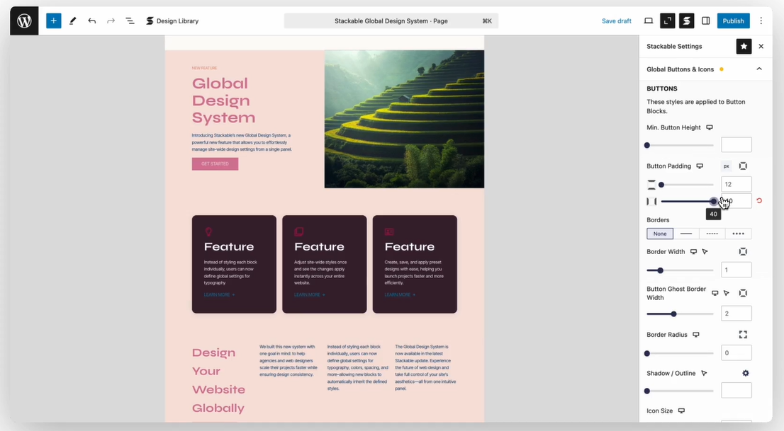Open the block inserter with the plus icon
Viewport: 784px width, 431px height.
click(x=53, y=21)
